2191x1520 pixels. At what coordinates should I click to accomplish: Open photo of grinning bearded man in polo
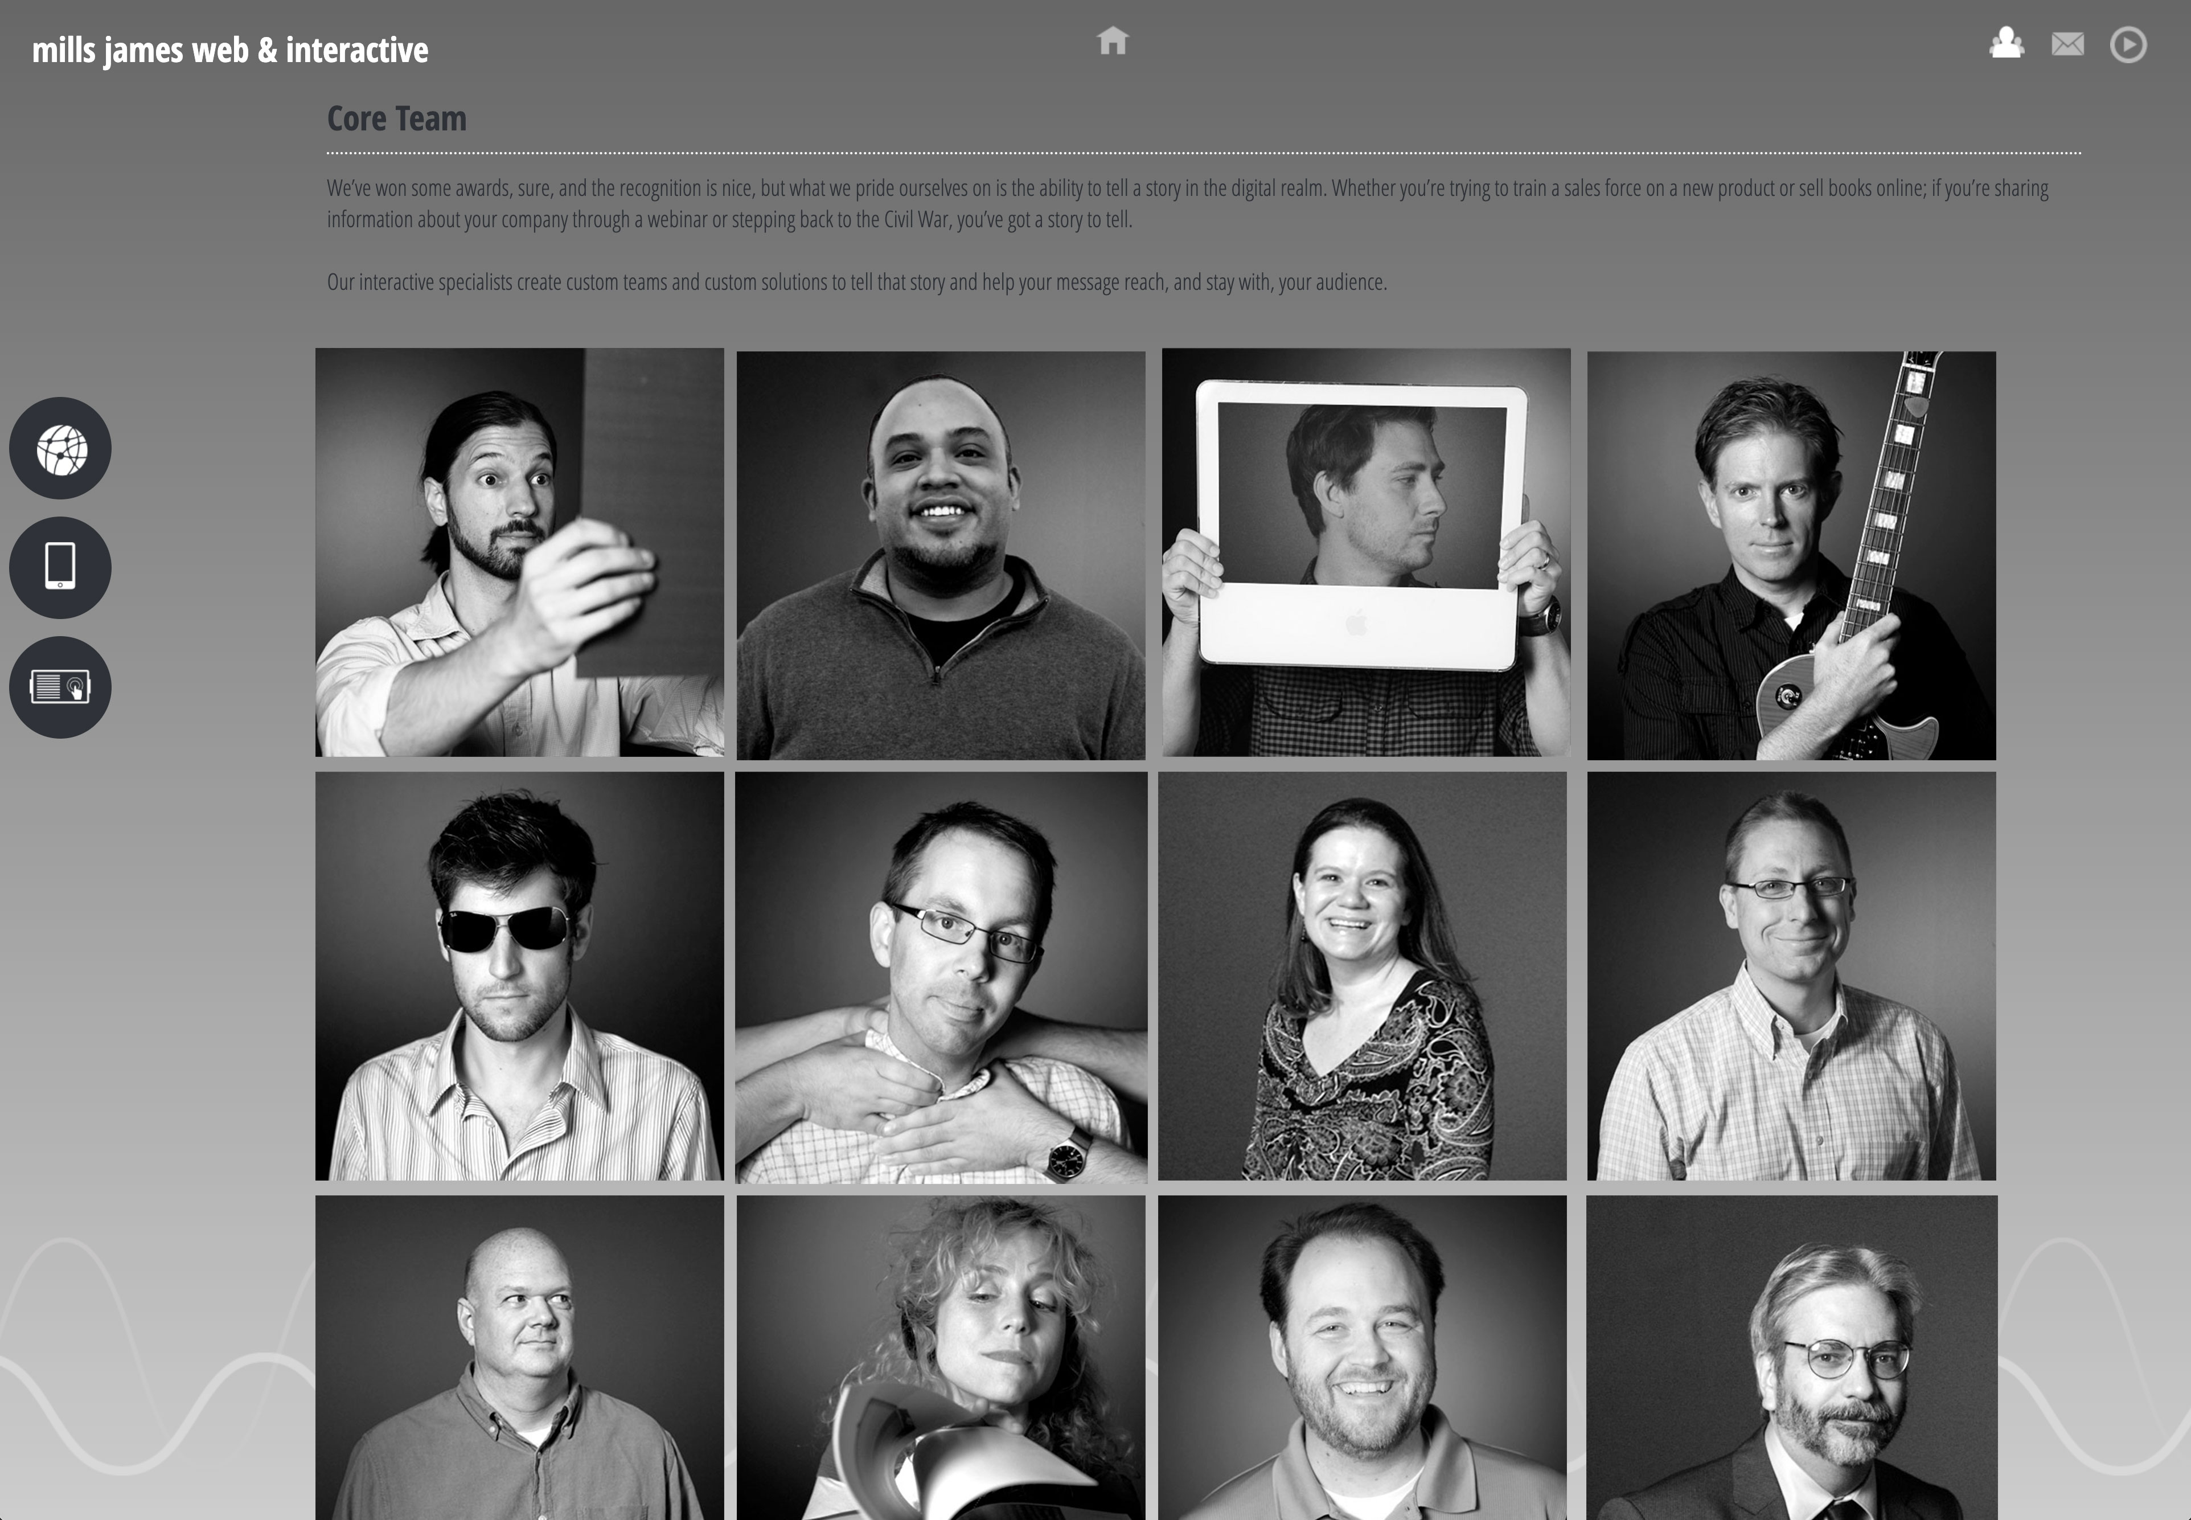(1361, 1358)
